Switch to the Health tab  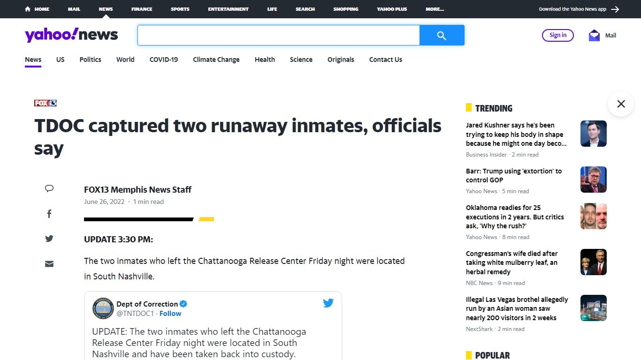265,60
